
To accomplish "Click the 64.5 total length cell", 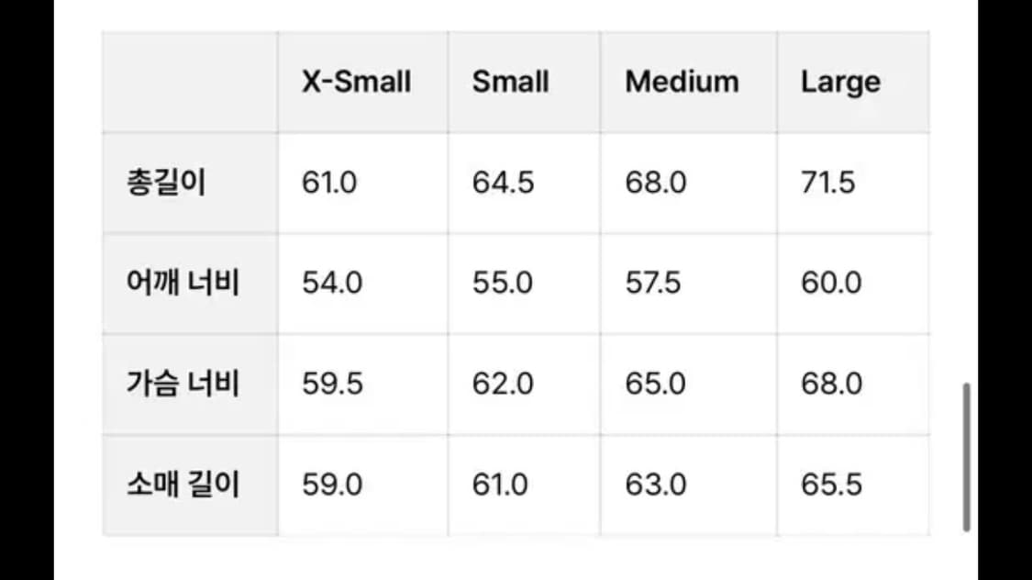I will (503, 183).
